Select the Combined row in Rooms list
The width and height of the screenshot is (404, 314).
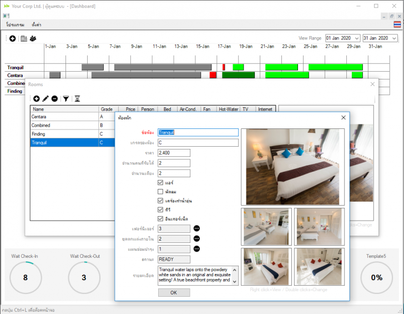72,126
